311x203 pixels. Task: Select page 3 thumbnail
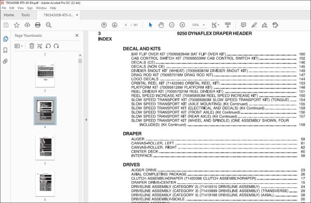[45, 75]
